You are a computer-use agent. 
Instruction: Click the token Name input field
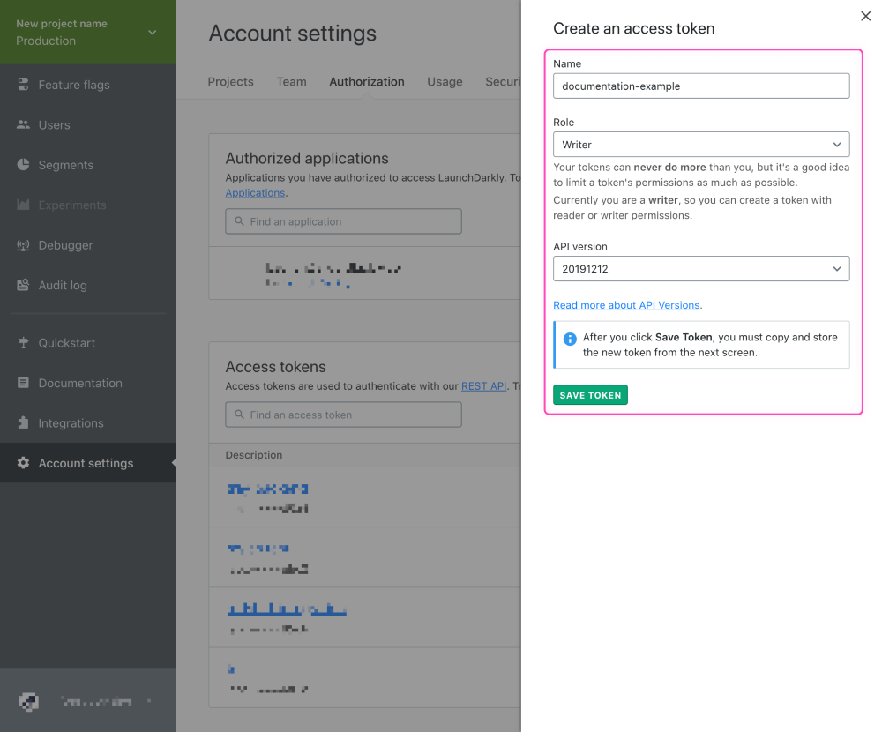point(700,86)
